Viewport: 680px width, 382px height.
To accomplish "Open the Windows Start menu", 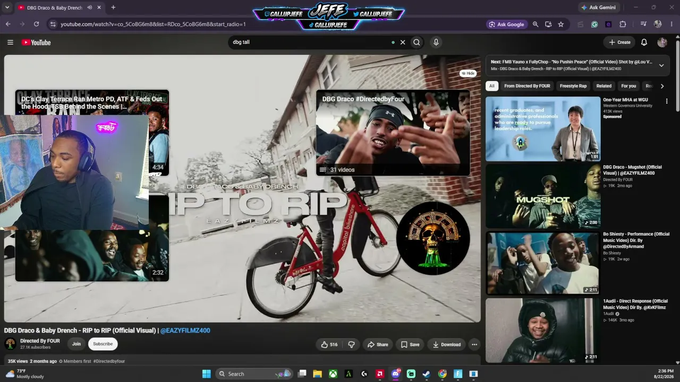I will [x=206, y=374].
